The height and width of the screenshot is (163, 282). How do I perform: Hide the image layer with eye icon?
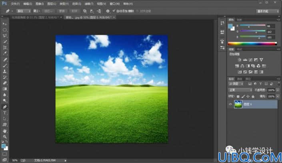tap(230, 104)
